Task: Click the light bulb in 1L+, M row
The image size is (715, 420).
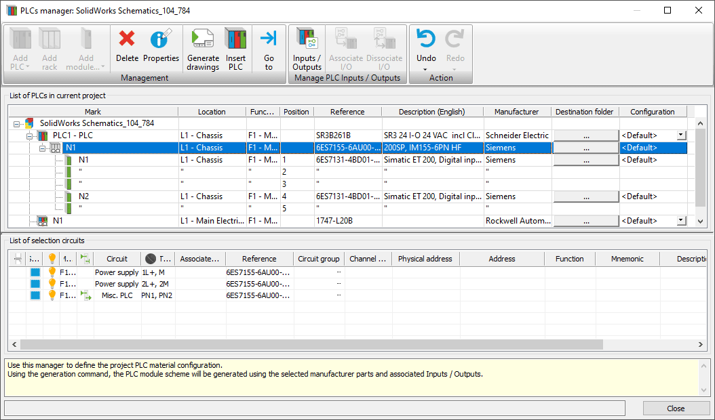Action: 52,272
